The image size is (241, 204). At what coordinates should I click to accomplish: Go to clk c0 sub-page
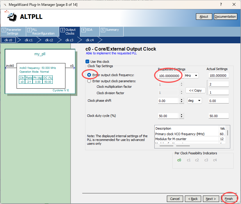click(x=8, y=40)
